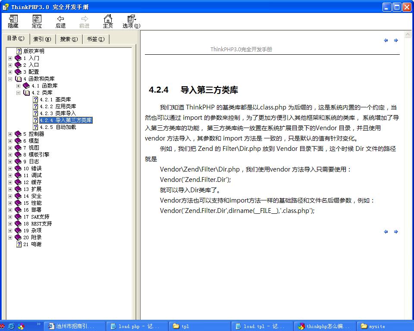The width and height of the screenshot is (414, 331).
Task: Expand the '5 控制器' tree node
Action: (x=10, y=134)
